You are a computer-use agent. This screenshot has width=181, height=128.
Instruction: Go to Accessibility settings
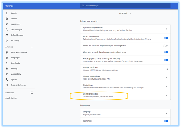click(16, 74)
